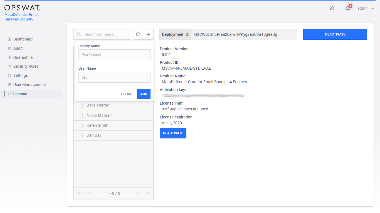This screenshot has height=213, width=380.
Task: Go to previous page of users
Action: click(x=89, y=193)
